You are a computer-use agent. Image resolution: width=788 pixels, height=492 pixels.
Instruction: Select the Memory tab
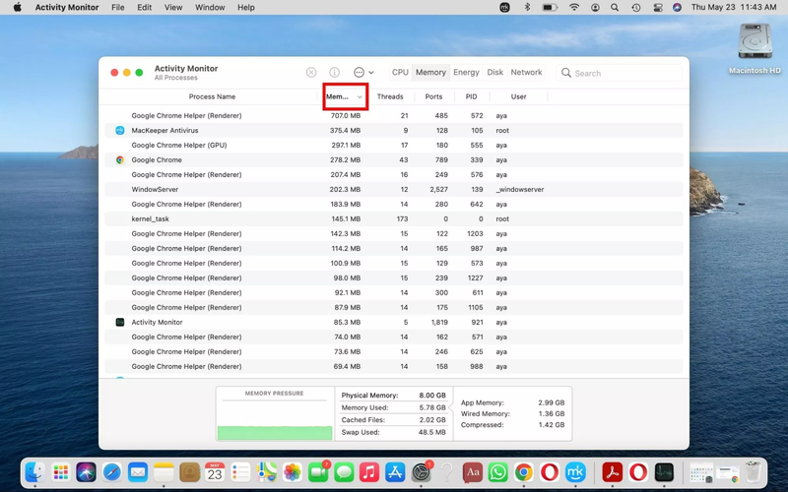430,72
